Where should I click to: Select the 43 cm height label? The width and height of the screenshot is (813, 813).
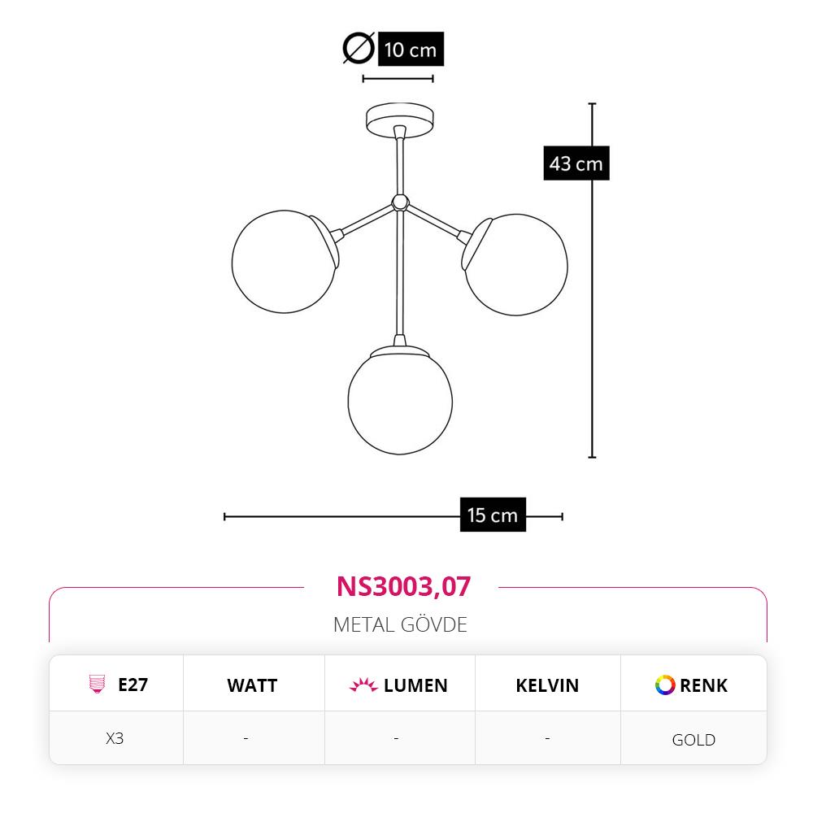(x=576, y=163)
